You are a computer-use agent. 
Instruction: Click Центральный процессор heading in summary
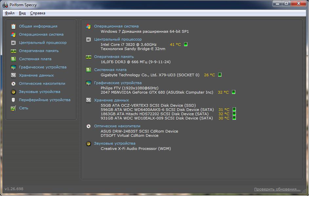click(x=118, y=40)
